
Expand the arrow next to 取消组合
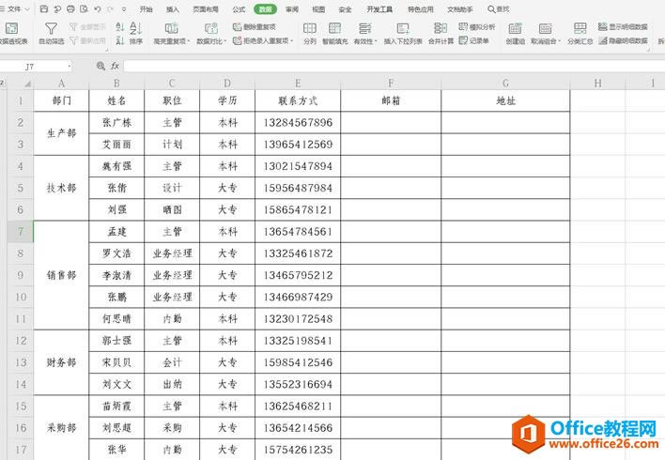click(560, 41)
